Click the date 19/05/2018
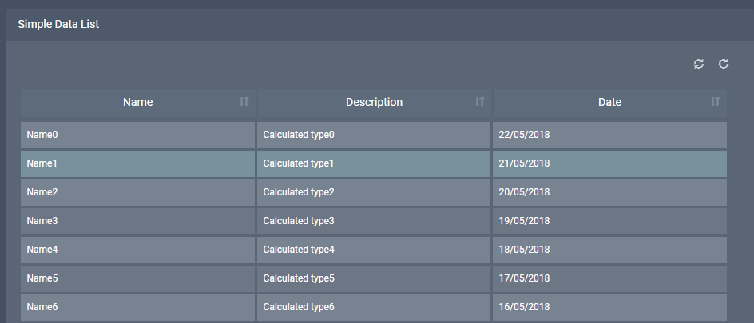This screenshot has height=323, width=754. pos(524,221)
